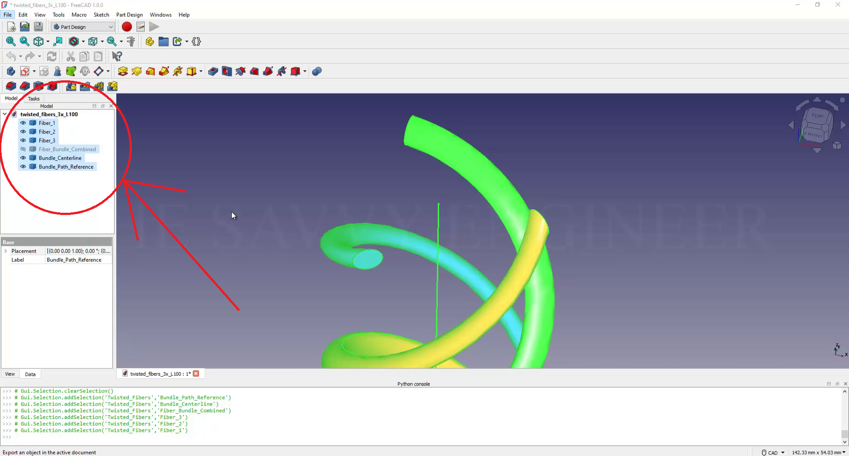Switch to the View property tab

coord(10,374)
